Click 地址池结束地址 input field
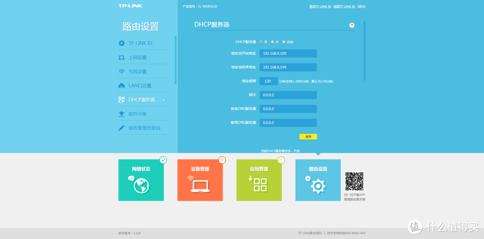This screenshot has height=239, width=484. click(288, 67)
